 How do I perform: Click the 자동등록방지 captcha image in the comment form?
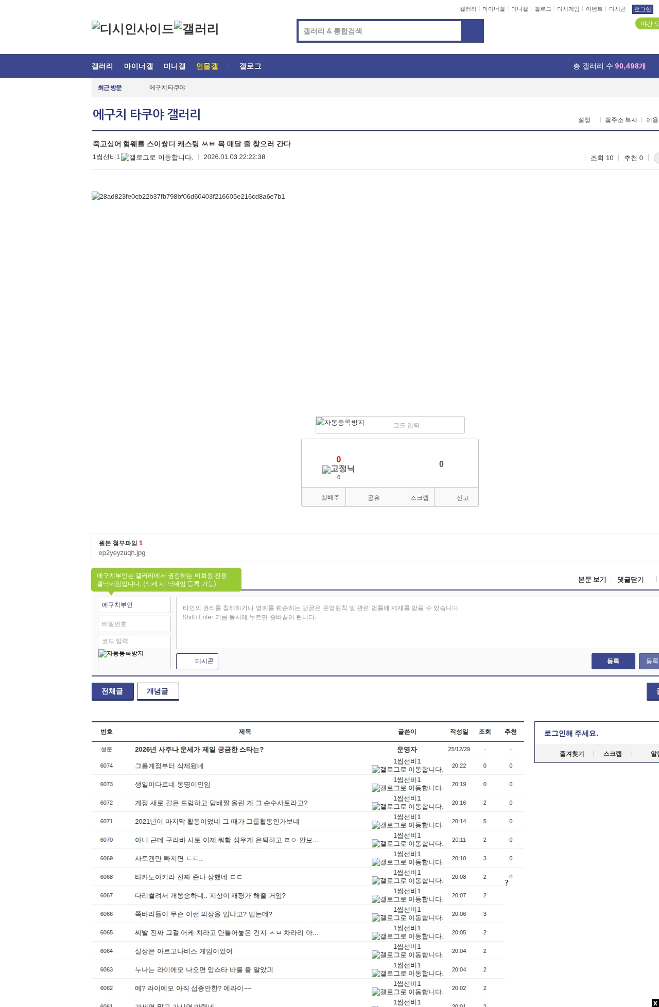(x=121, y=654)
